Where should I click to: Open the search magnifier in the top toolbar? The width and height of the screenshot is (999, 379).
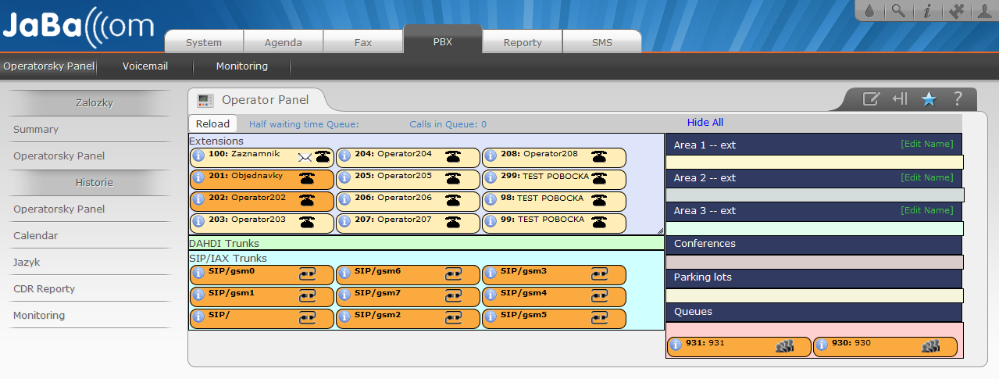898,11
